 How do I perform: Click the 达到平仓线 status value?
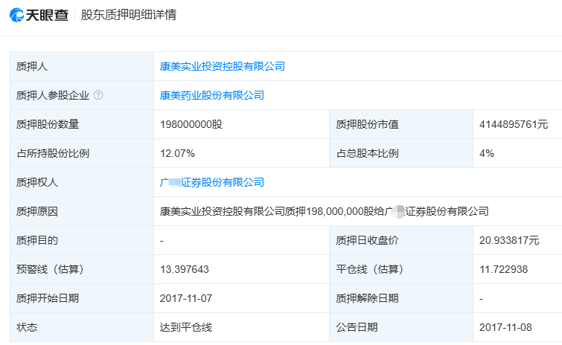point(186,327)
